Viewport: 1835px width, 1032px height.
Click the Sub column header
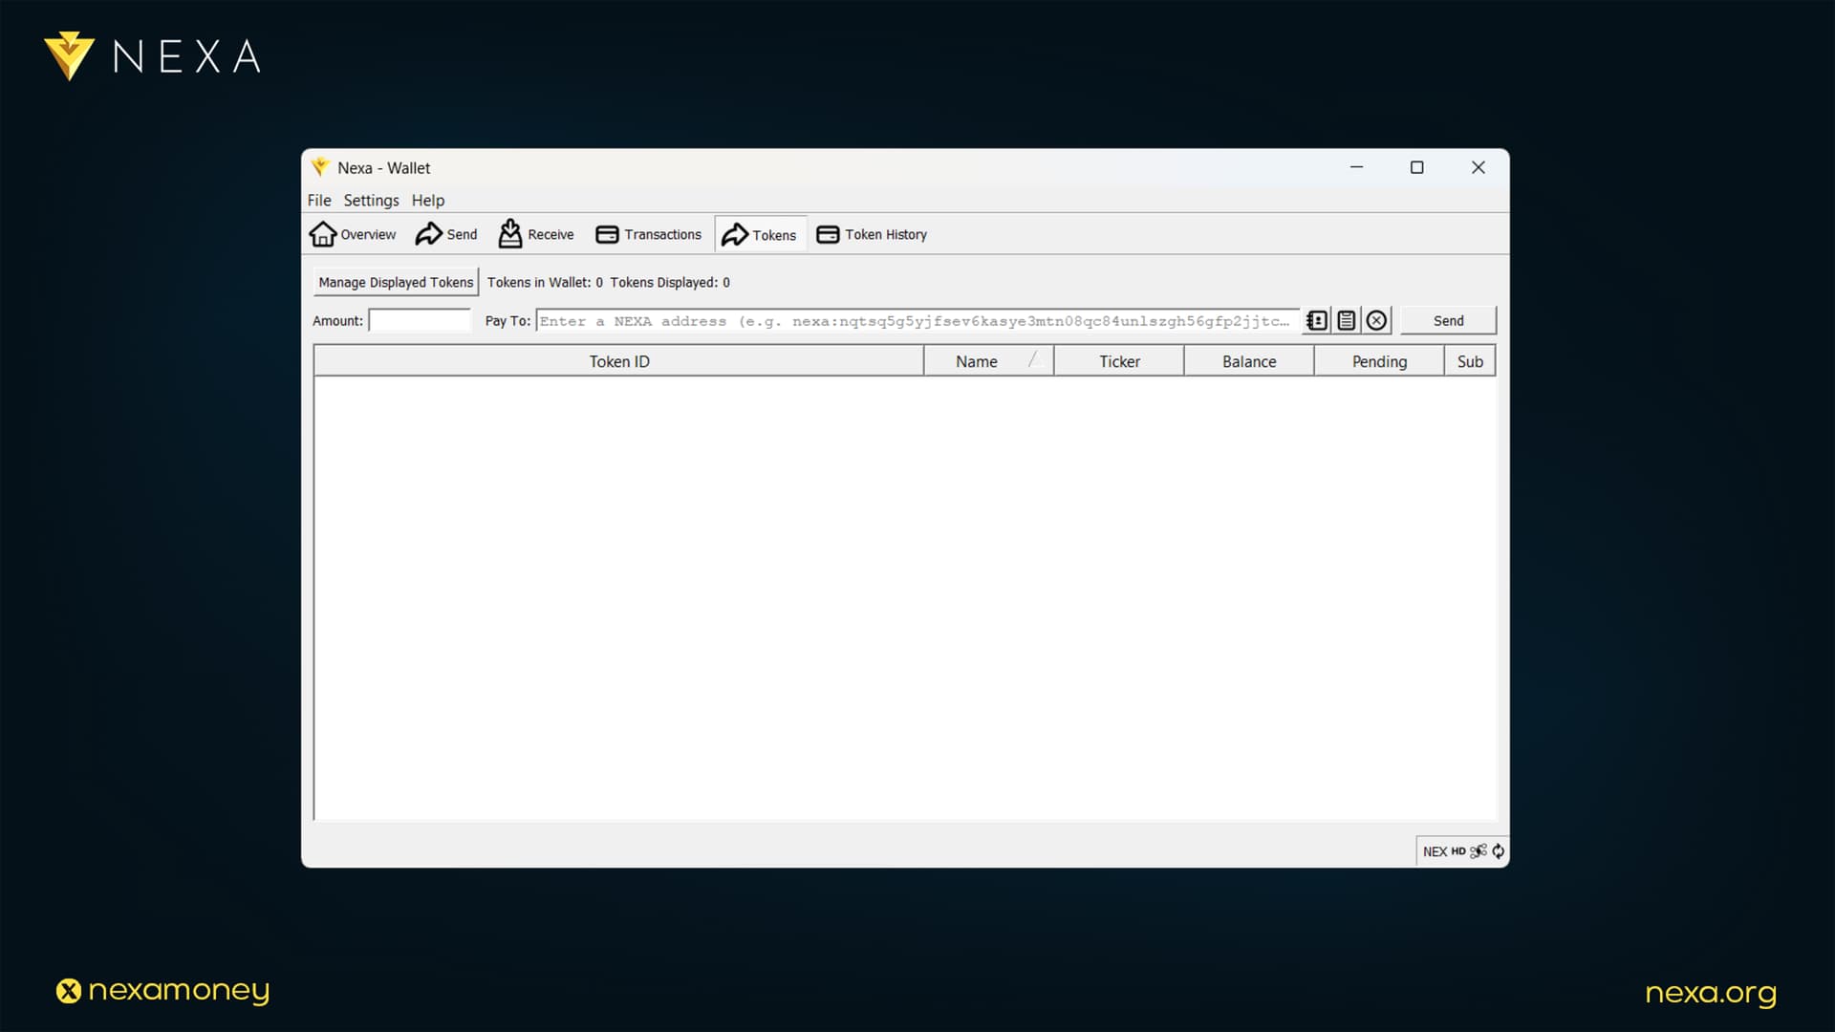point(1470,361)
